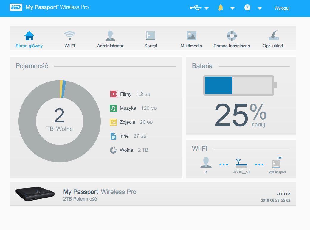
Task: Click the 20 GB Zdjęcia value
Action: tap(146, 122)
